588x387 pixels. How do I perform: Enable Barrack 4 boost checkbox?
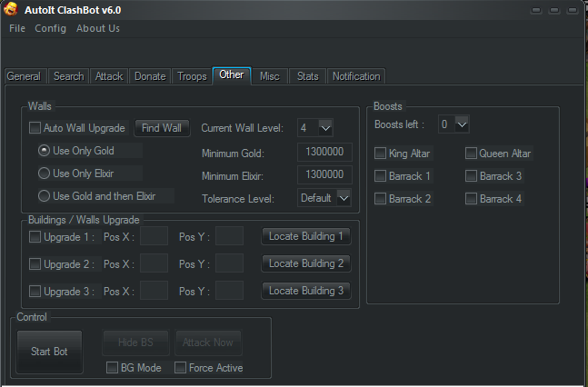[471, 198]
